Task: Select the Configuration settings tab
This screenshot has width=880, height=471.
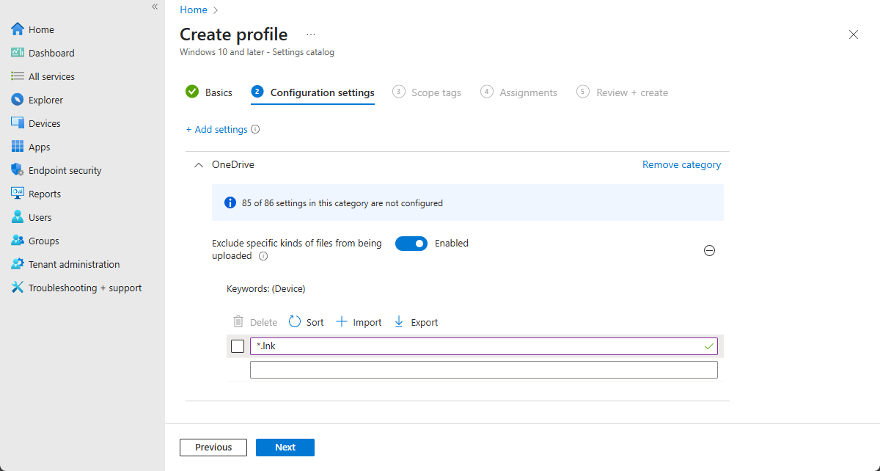Action: click(312, 92)
